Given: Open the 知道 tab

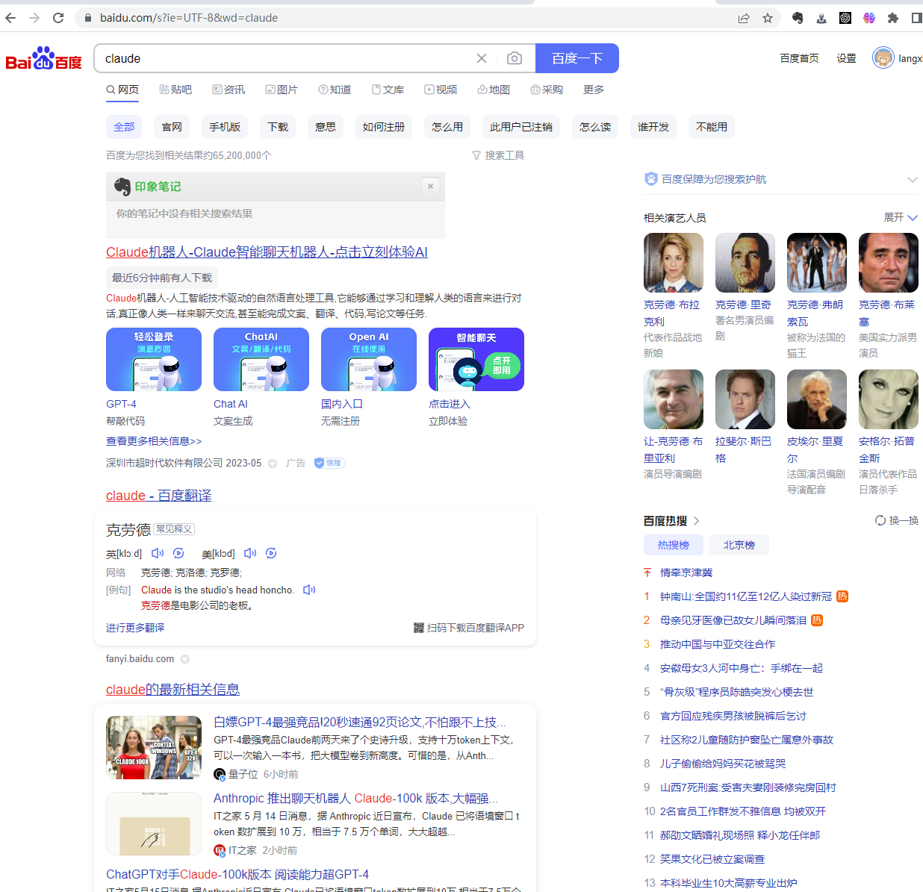Looking at the screenshot, I should click(x=335, y=90).
